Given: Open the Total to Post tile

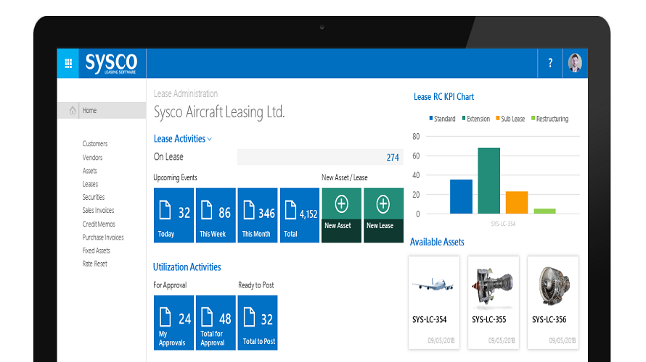Looking at the screenshot, I should coord(258,323).
